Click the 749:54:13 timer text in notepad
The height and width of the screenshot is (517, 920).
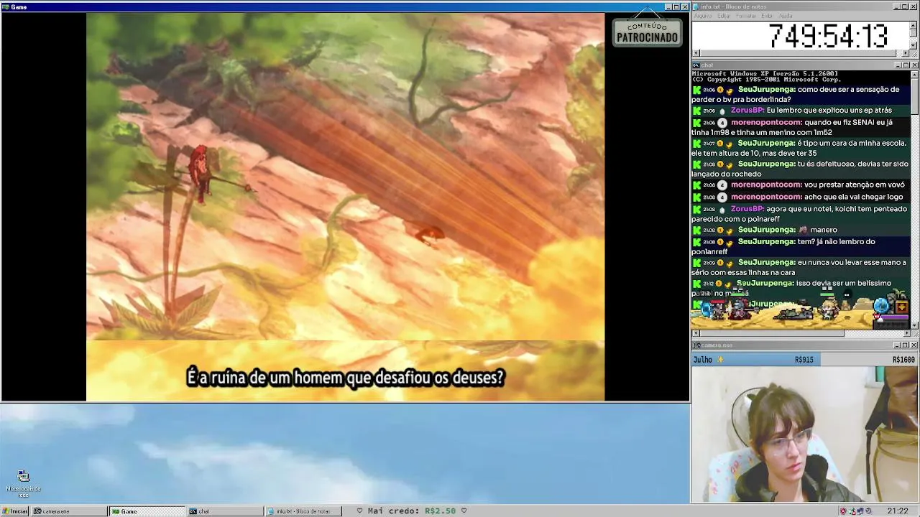pos(828,36)
